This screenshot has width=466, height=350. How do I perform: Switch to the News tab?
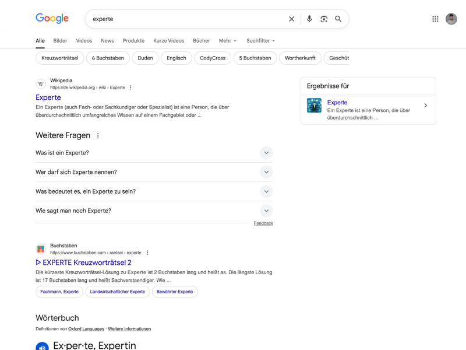coord(107,41)
